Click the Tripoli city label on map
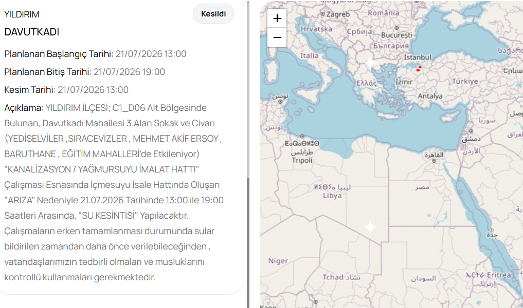Screen dimensions: 523x308 click(302, 161)
